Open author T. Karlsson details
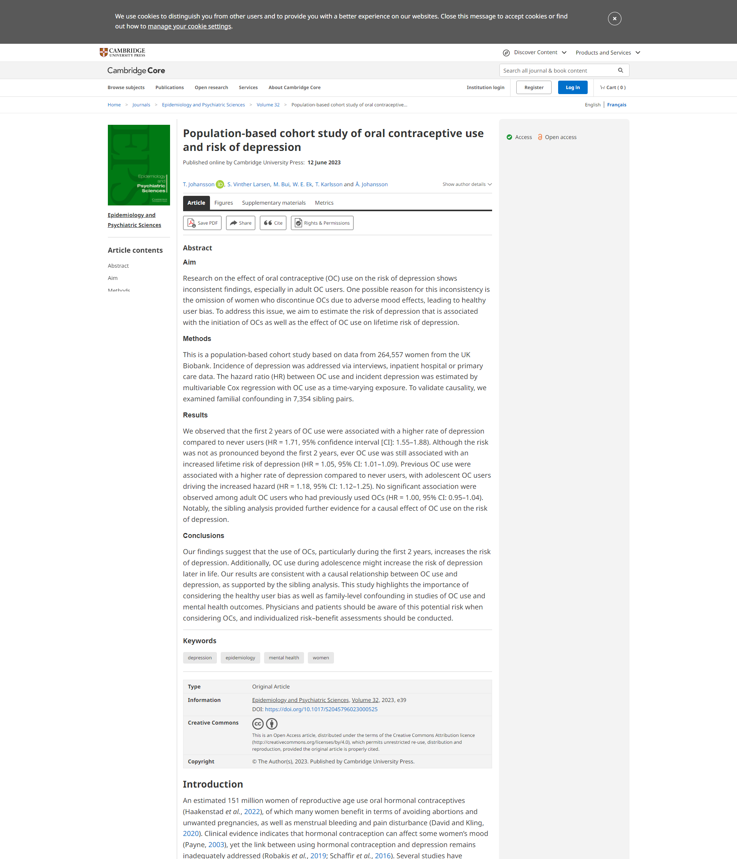 tap(329, 184)
